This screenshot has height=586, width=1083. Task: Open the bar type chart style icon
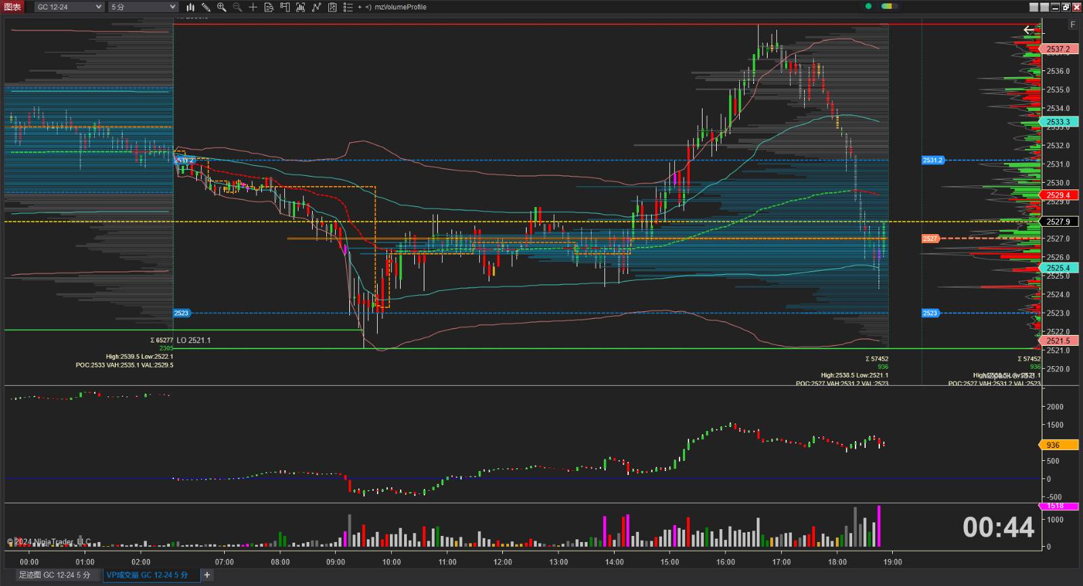(x=191, y=7)
